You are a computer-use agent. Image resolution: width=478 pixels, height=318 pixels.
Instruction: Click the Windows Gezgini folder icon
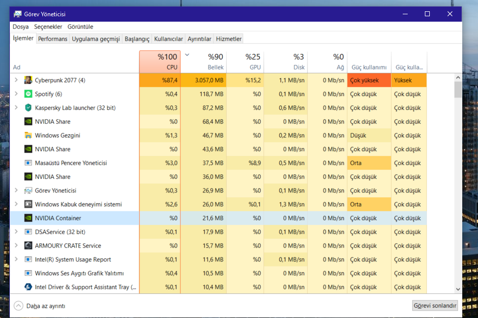pyautogui.click(x=28, y=135)
